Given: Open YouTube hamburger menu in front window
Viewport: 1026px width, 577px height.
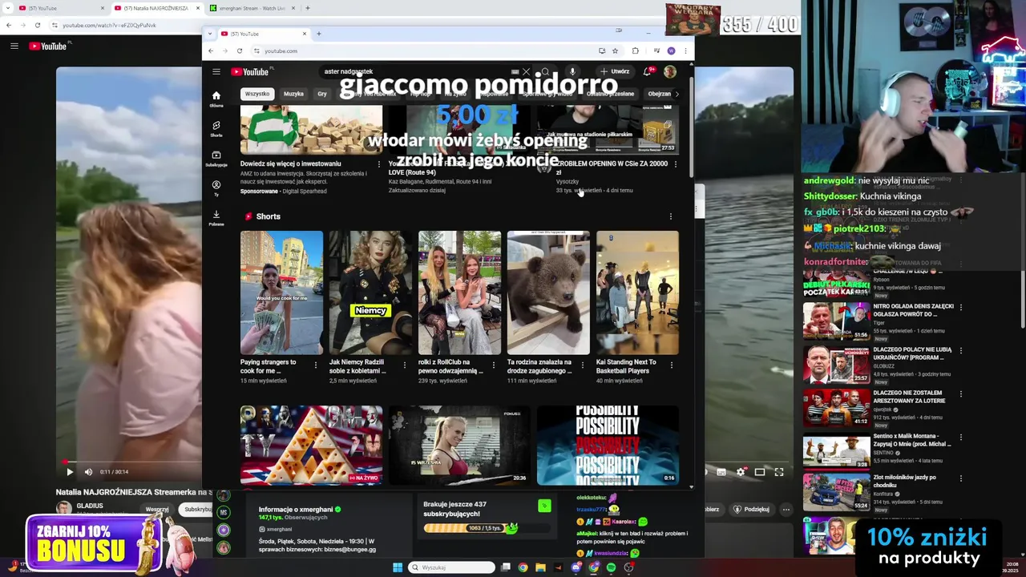Looking at the screenshot, I should point(216,72).
